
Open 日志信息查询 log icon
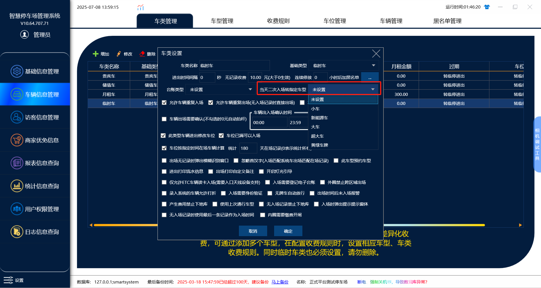17,232
